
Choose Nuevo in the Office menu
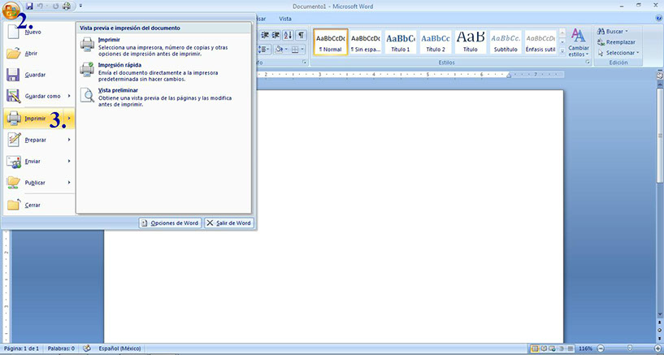pyautogui.click(x=38, y=32)
